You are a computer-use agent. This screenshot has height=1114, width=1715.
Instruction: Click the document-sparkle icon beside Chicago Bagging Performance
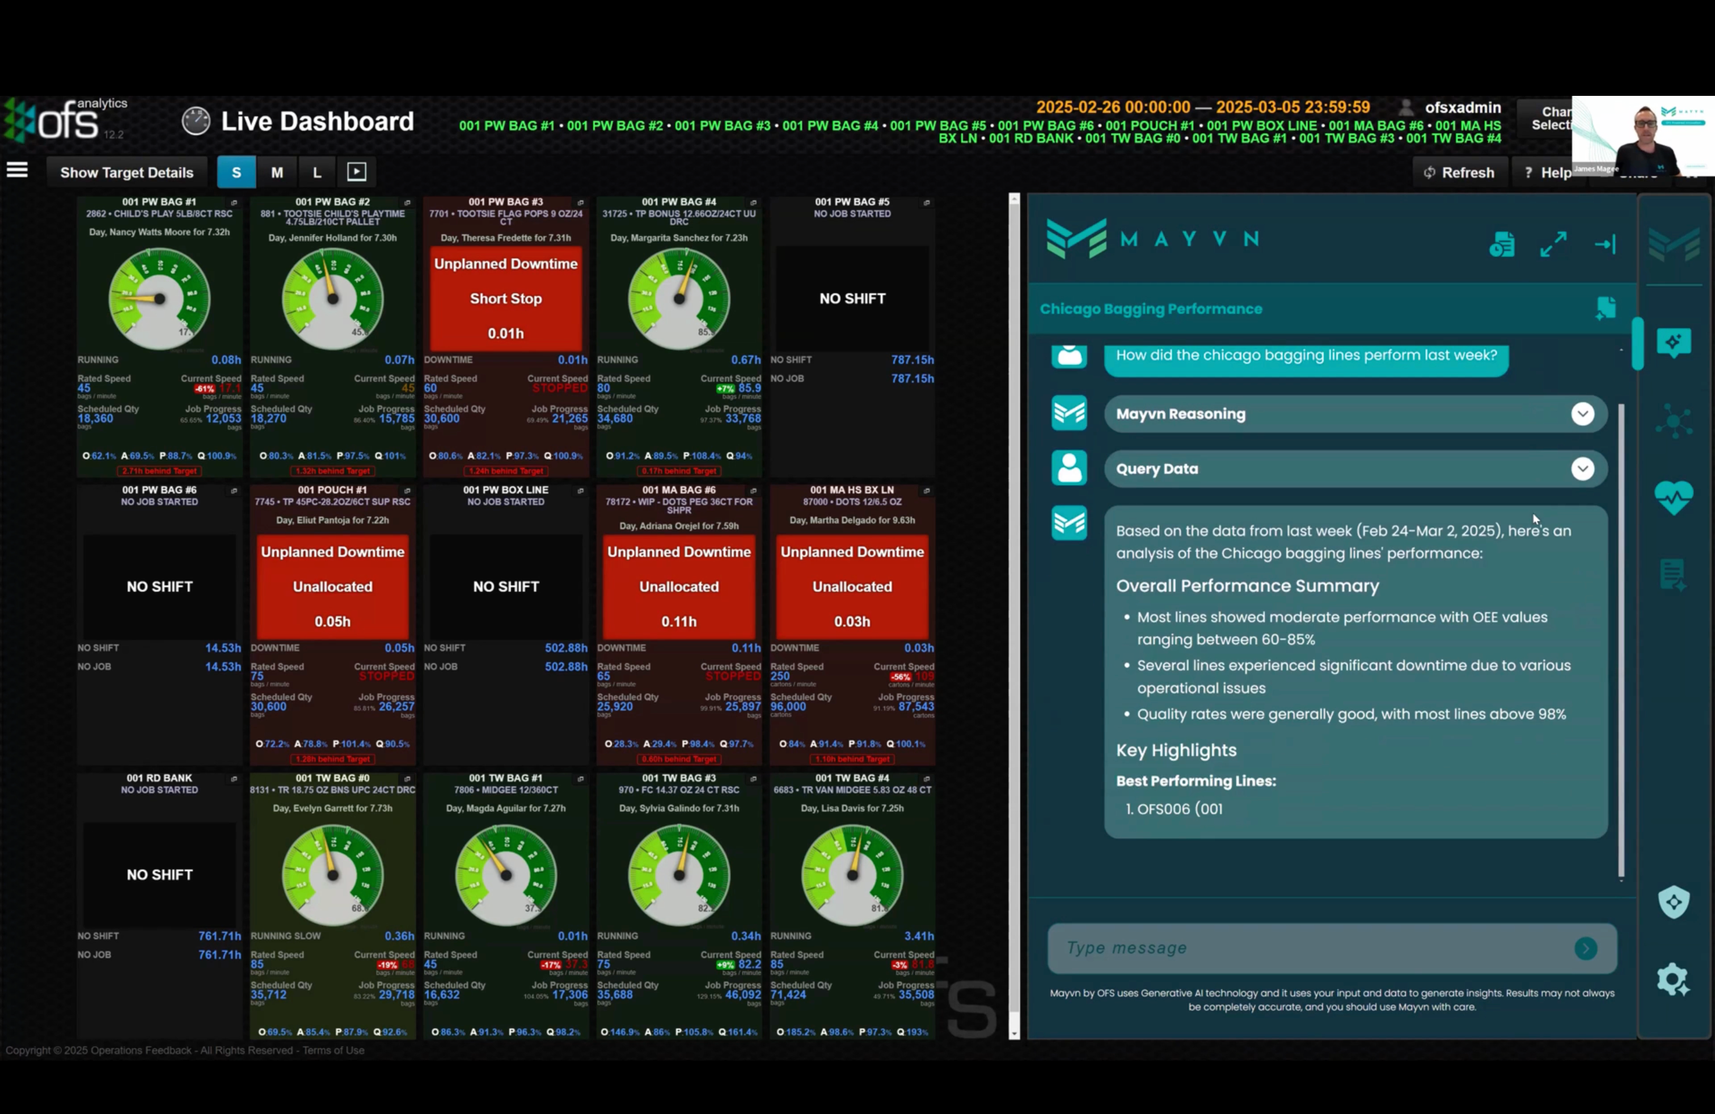[1606, 309]
